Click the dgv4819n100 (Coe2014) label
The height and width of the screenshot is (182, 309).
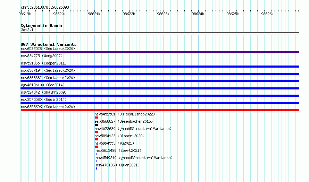(43, 85)
